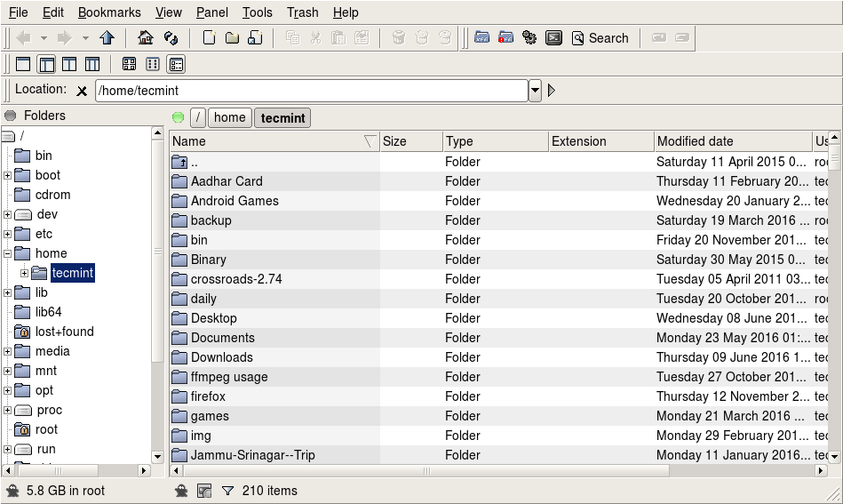843x504 pixels.
Task: Open the Bookmarks menu
Action: tap(109, 12)
